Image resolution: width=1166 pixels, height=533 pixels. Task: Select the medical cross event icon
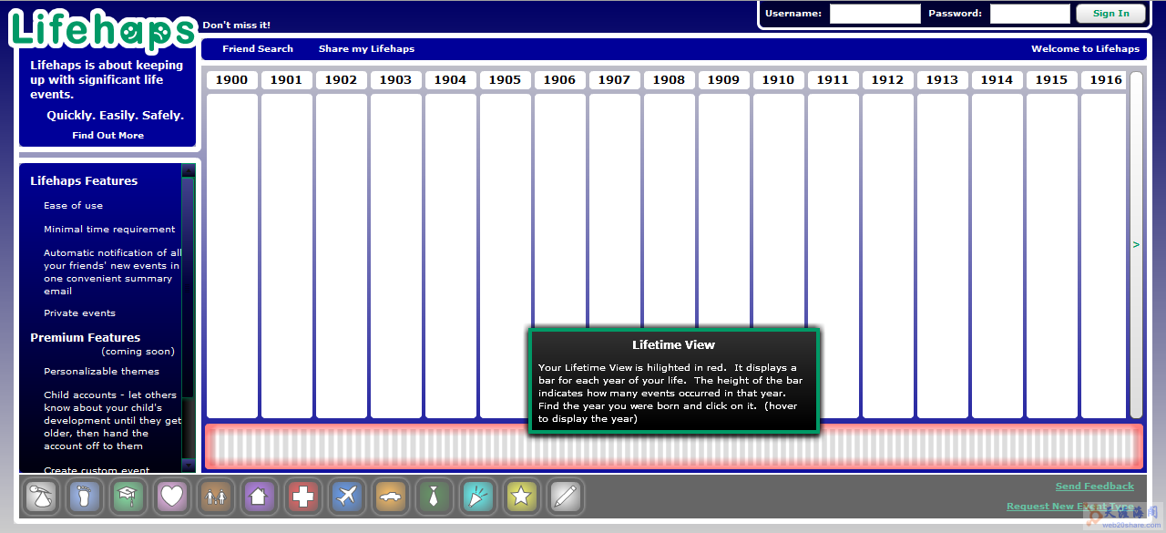pos(303,497)
